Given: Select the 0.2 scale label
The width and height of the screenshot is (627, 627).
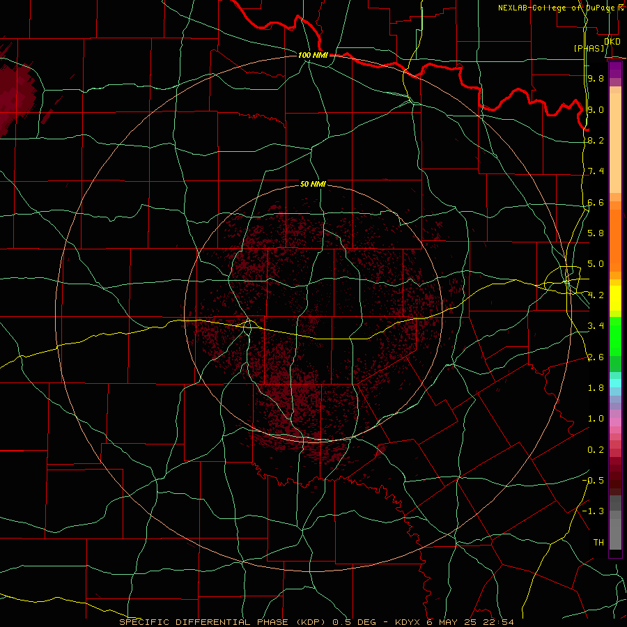Looking at the screenshot, I should click(x=596, y=450).
